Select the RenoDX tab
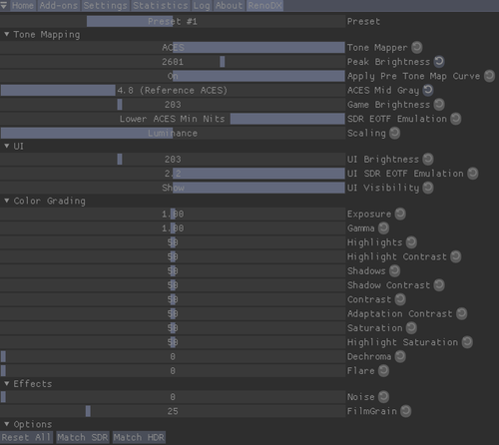 (x=264, y=6)
